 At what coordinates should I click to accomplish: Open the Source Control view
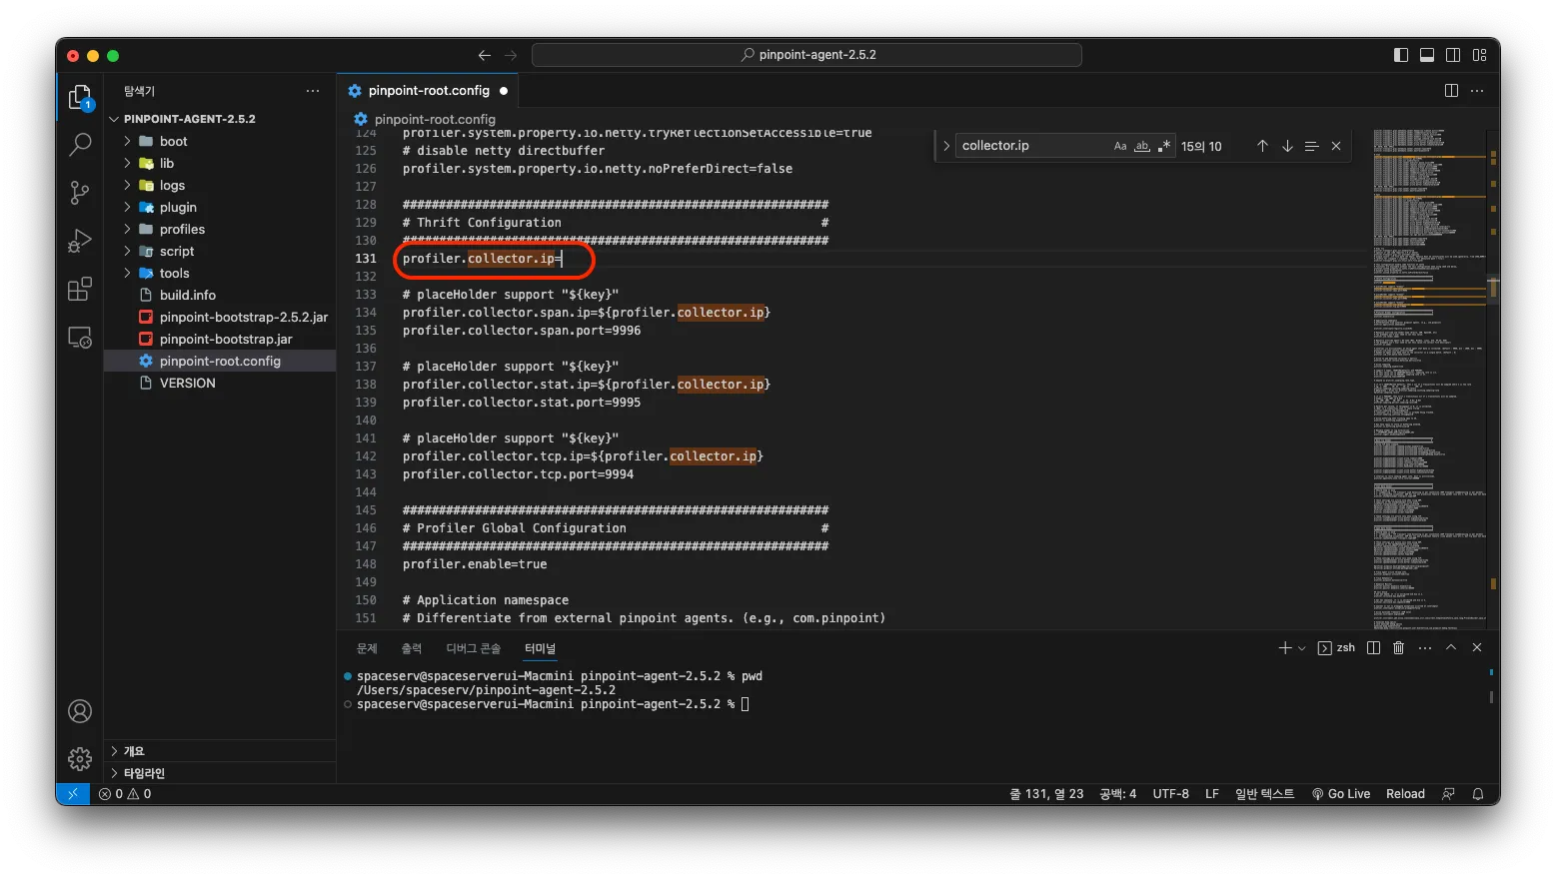coord(80,193)
